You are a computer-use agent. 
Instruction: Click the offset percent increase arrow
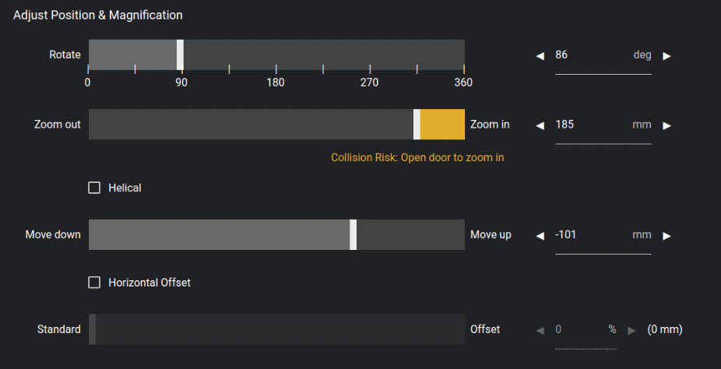tap(631, 330)
